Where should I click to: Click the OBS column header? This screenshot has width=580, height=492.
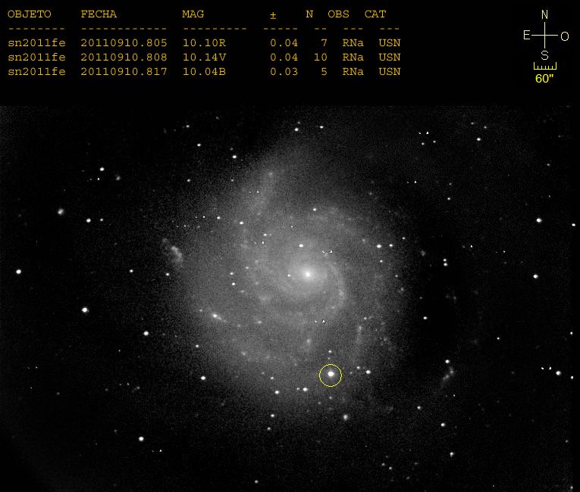(x=338, y=14)
